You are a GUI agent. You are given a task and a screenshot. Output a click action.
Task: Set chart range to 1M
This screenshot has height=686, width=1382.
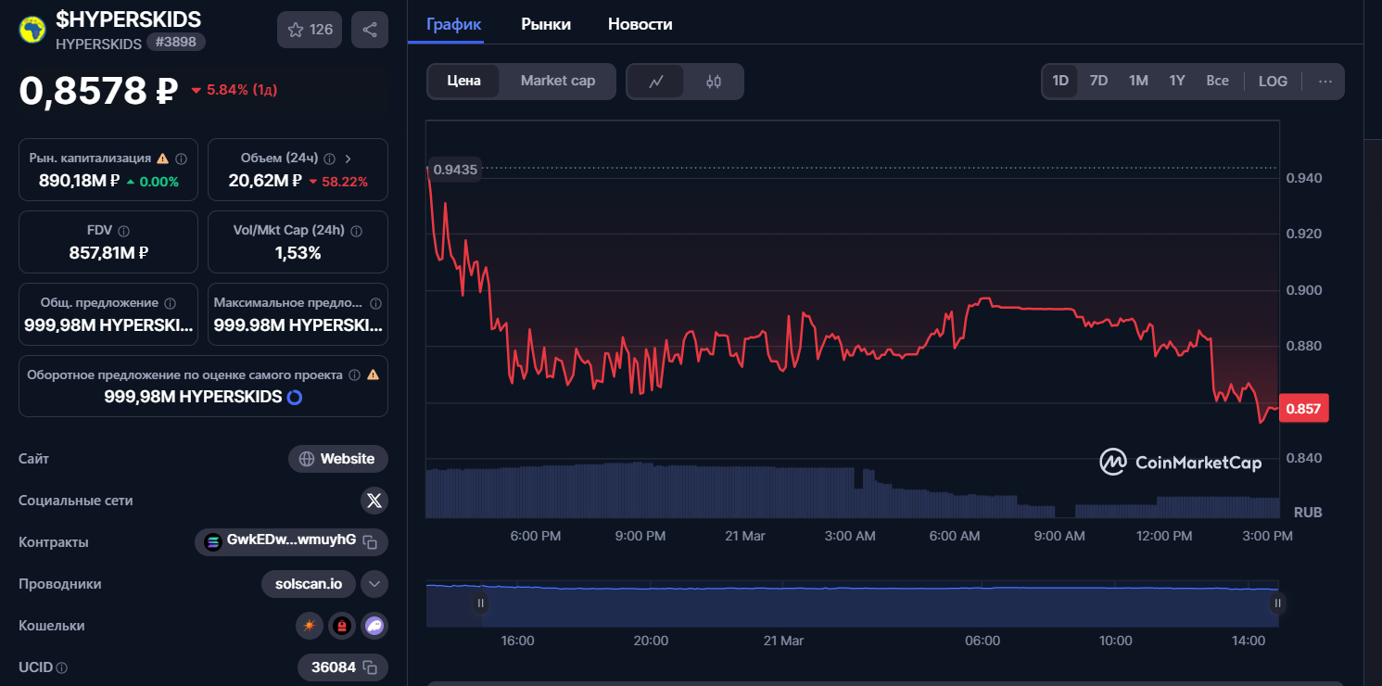(1138, 82)
